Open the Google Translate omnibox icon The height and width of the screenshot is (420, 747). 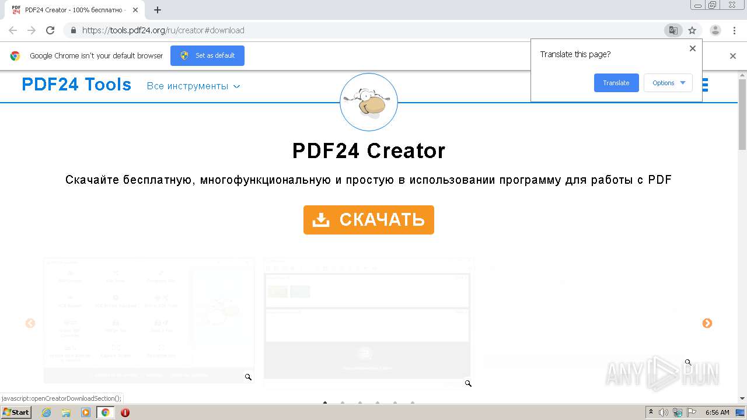tap(673, 30)
